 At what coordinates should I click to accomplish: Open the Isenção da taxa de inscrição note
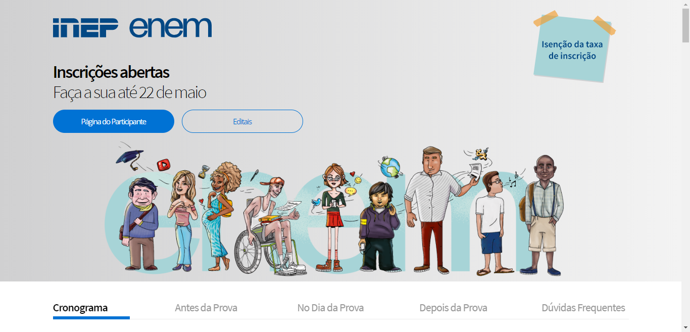click(x=572, y=49)
